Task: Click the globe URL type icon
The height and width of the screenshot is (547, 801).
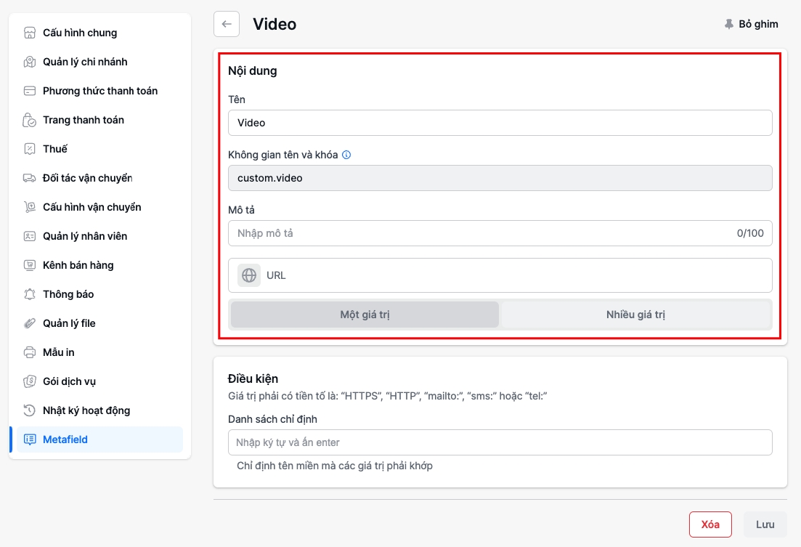Action: coord(249,275)
